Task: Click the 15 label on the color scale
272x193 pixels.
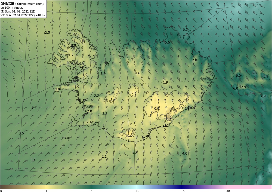Action: coord(183,191)
